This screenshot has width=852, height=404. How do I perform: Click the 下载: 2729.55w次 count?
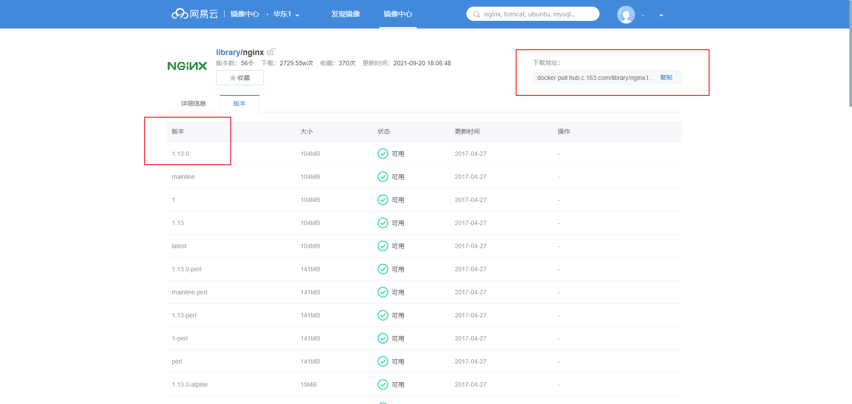point(287,63)
